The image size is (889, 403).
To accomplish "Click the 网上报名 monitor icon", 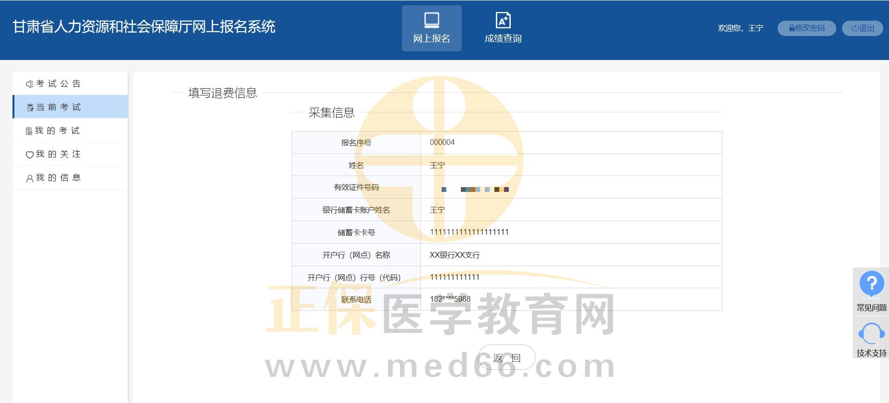I will [432, 20].
